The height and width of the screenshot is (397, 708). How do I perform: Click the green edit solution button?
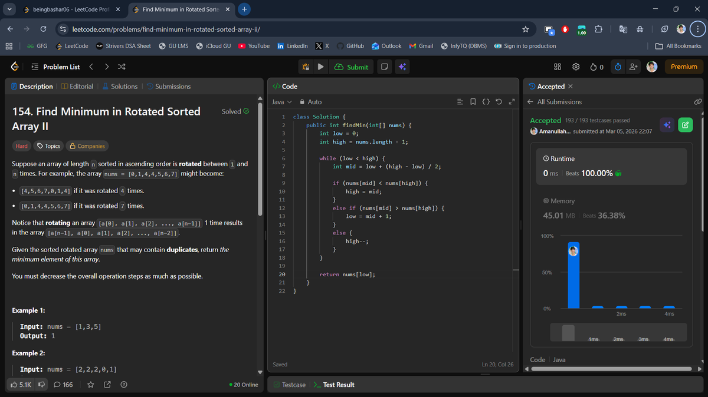(685, 125)
